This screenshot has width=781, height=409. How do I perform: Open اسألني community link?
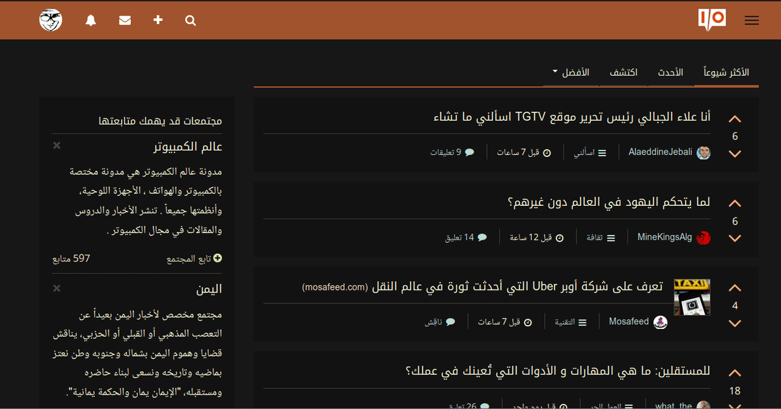pyautogui.click(x=590, y=152)
